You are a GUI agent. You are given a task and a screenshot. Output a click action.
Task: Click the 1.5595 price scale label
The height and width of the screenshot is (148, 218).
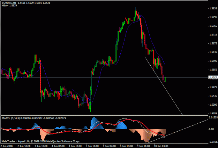point(213,61)
